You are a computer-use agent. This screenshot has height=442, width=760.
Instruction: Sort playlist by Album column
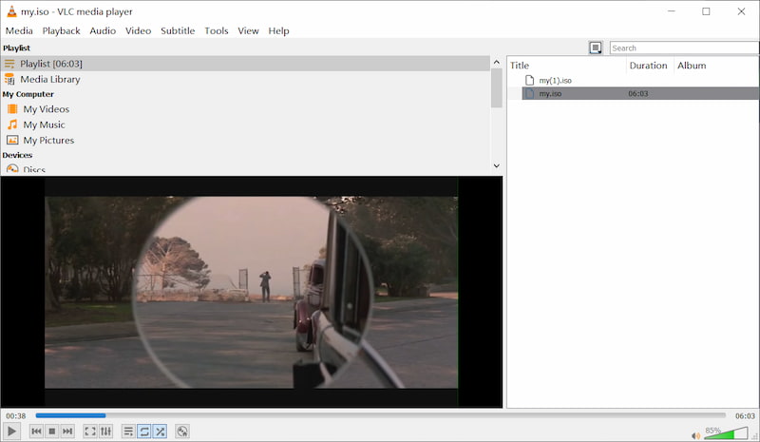[692, 66]
